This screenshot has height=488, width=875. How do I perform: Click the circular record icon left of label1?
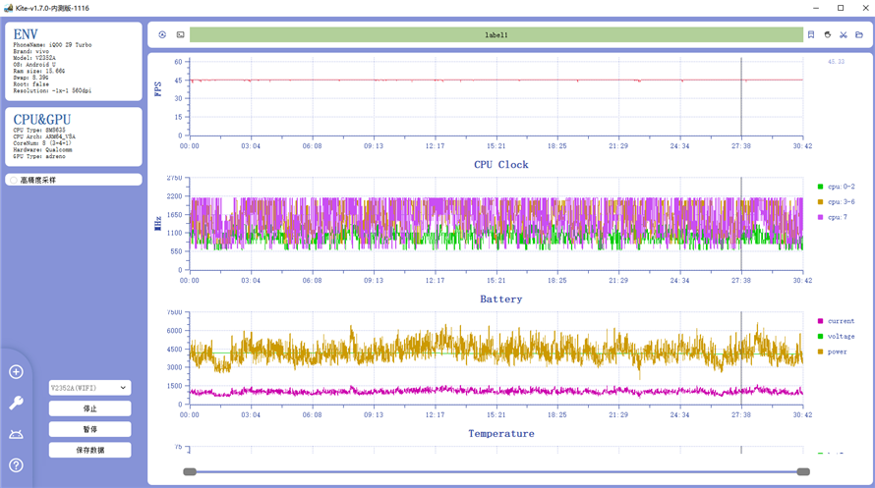click(x=162, y=34)
